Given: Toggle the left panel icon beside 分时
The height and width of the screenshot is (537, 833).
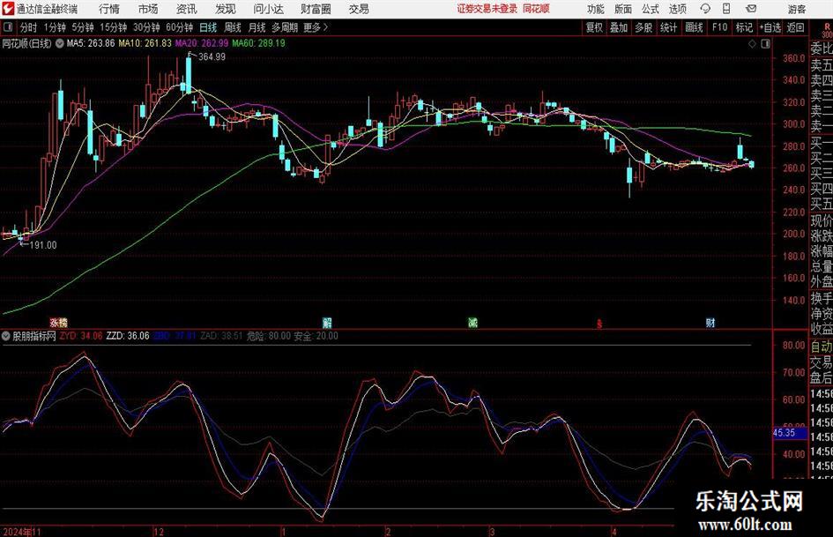Looking at the screenshot, I should 7,27.
